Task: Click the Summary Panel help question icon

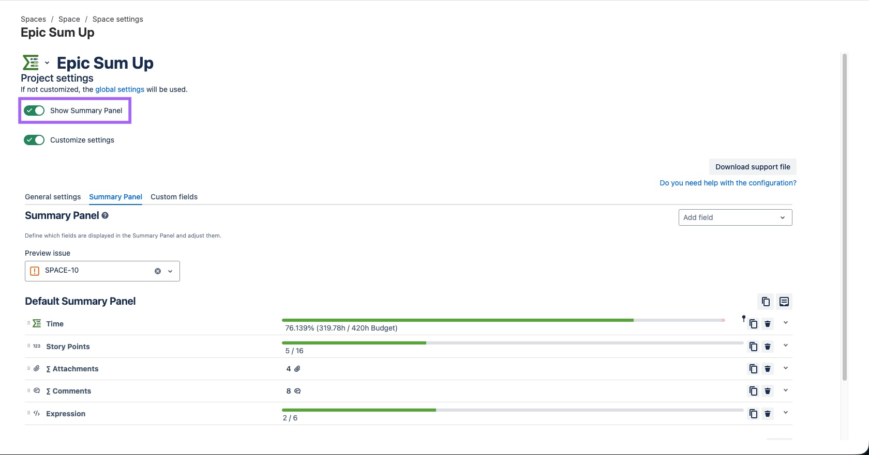Action: point(105,216)
